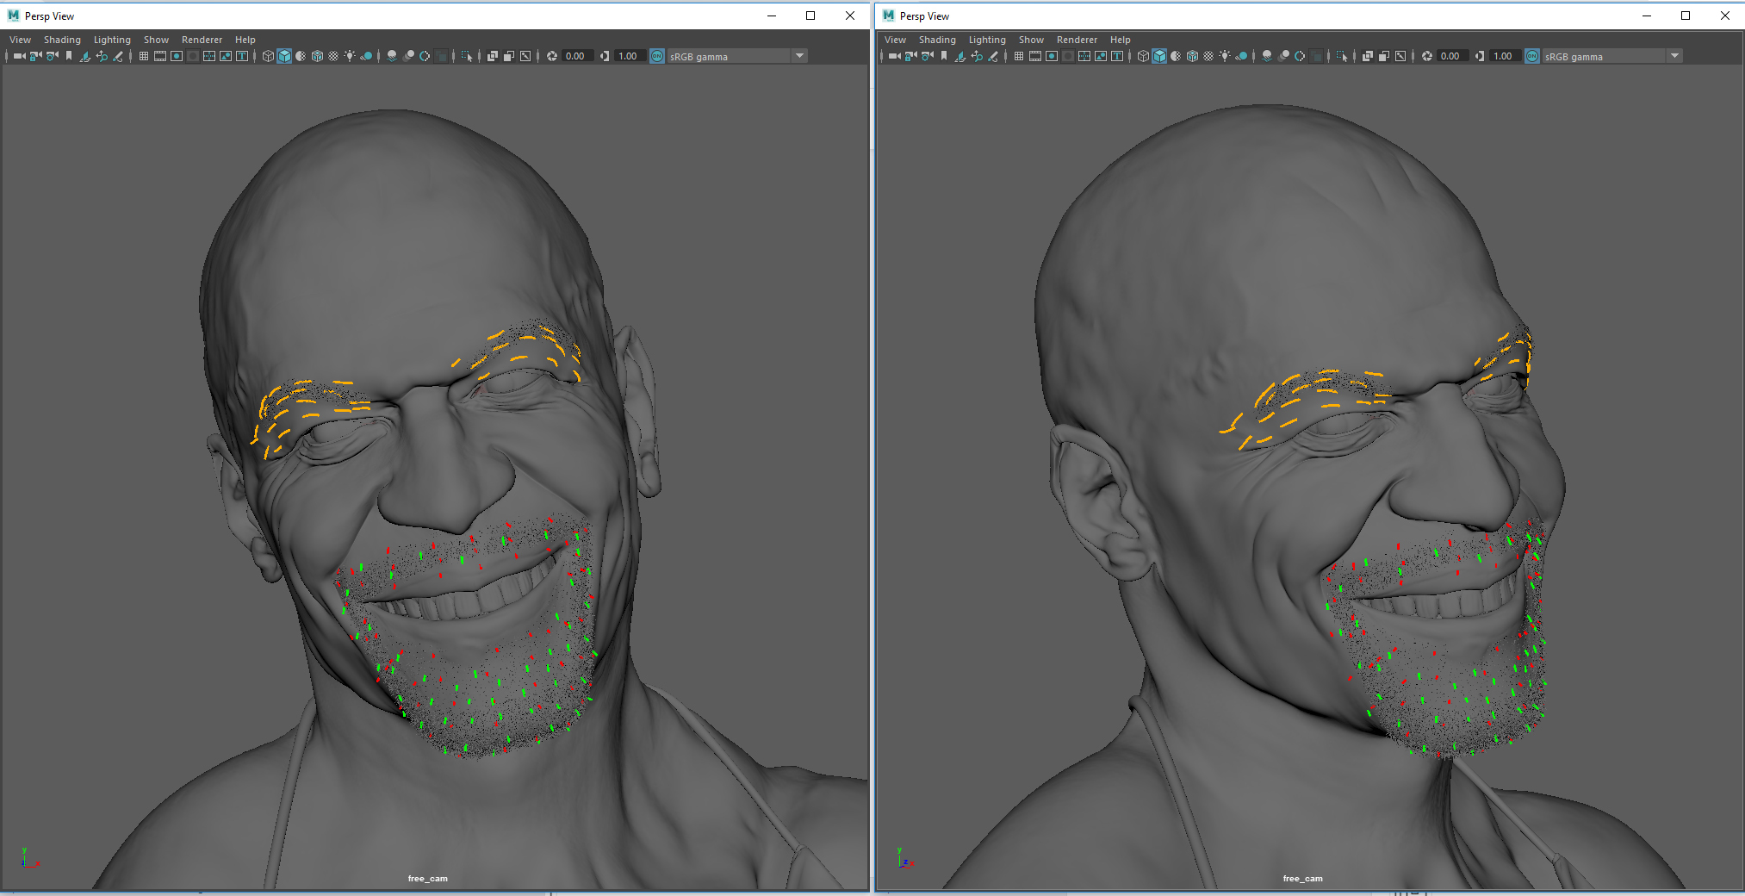Click Use All Lights bulb in right viewport
This screenshot has height=896, width=1745.
pyautogui.click(x=1225, y=56)
